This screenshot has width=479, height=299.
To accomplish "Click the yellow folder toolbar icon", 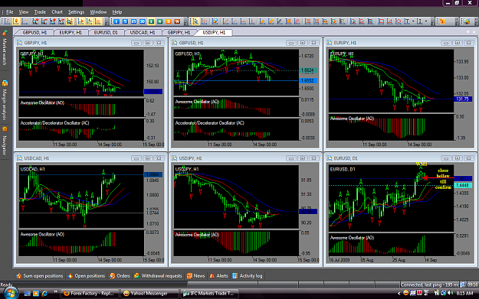I will (x=443, y=21).
